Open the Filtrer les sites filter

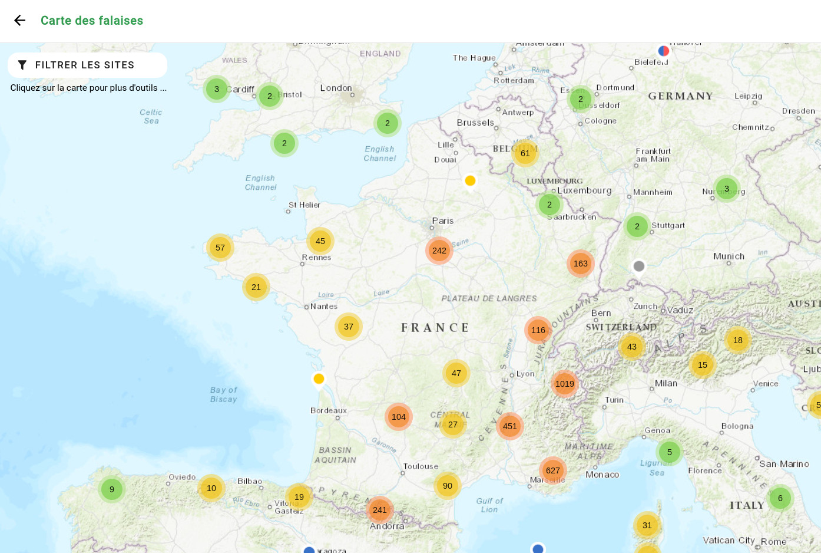click(87, 65)
